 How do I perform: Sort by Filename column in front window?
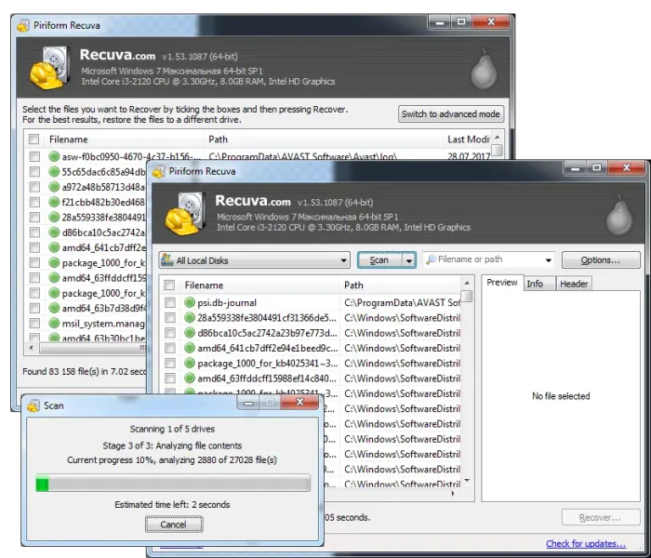[x=259, y=286]
